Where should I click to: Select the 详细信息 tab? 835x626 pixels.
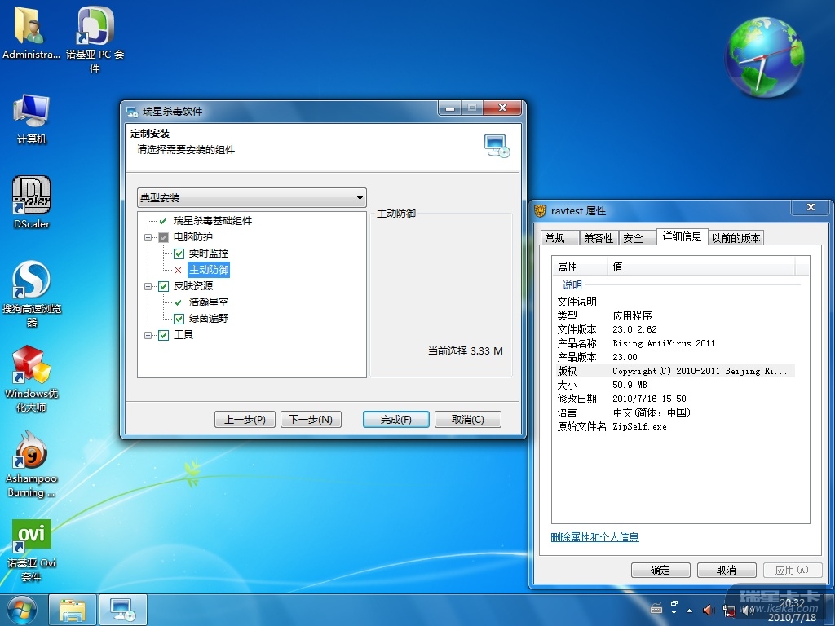point(683,236)
